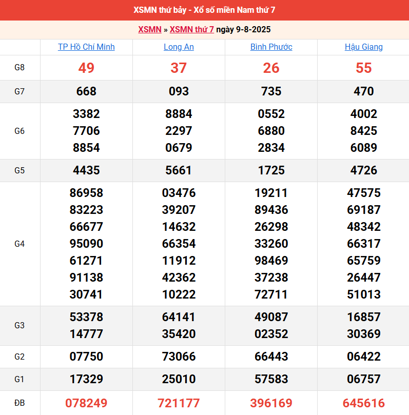Click G8 result 49 for TP Hồ Chí Minh
Image resolution: width=409 pixels, height=415 pixels.
[86, 68]
